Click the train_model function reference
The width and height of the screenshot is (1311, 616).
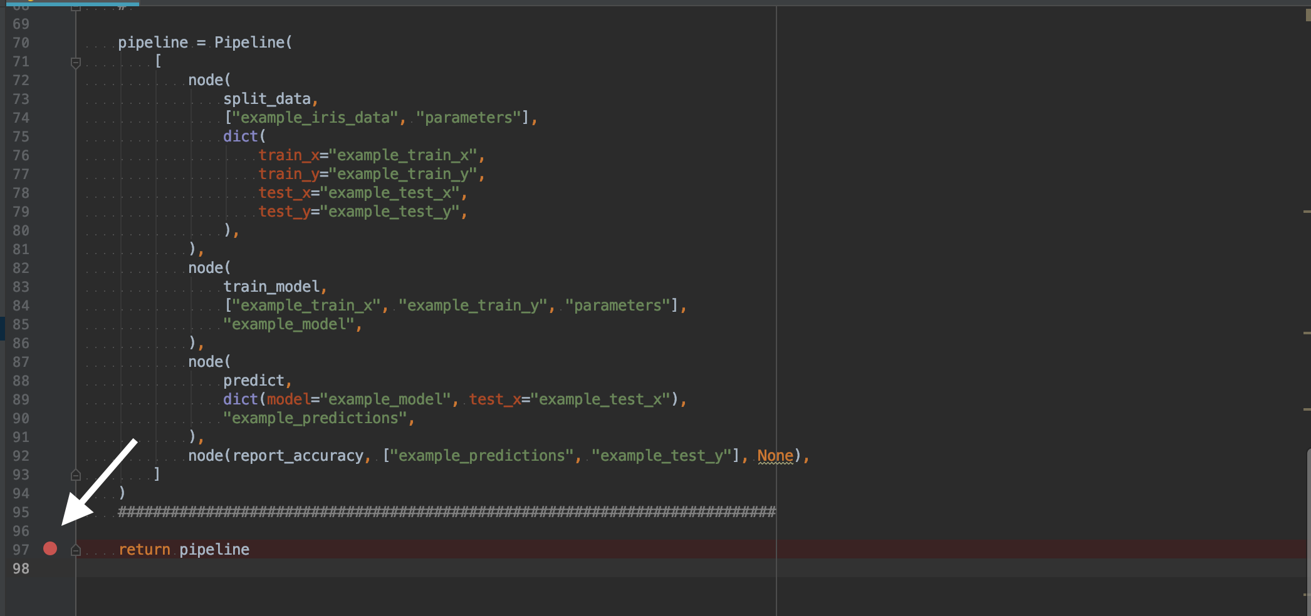coord(271,287)
